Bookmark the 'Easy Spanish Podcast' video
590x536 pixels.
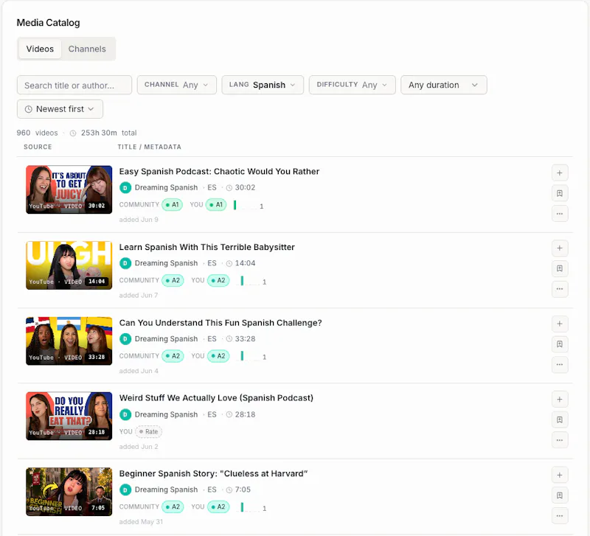[560, 193]
